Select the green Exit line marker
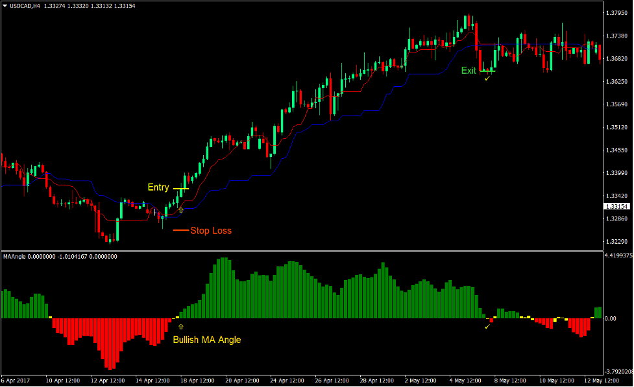634x387 pixels. click(x=487, y=71)
